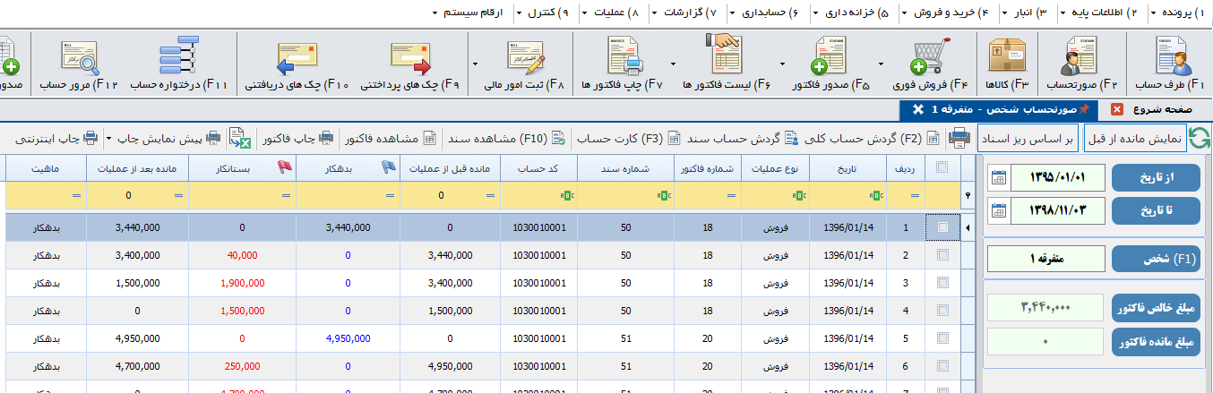Screen dimensions: 1213x393
Task: Check the checkbox for row 1
Action: coord(942,228)
